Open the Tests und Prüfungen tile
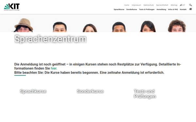The image size is (196, 122). 145,94
